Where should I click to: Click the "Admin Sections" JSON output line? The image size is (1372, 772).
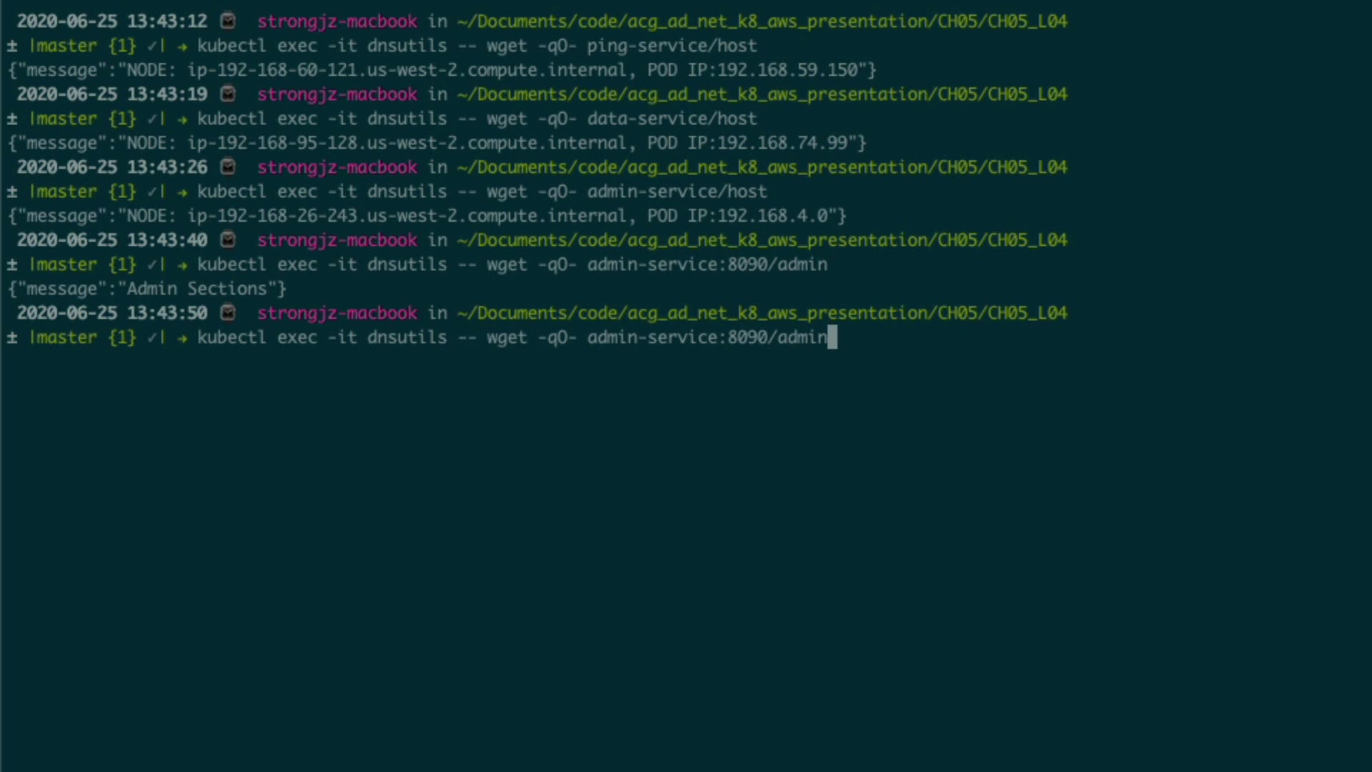tap(147, 289)
